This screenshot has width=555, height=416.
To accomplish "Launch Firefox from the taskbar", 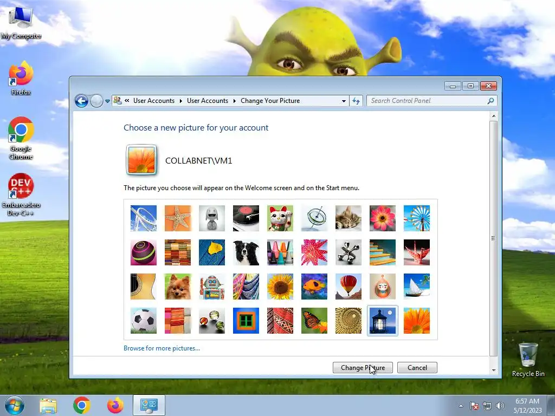I will coord(115,405).
